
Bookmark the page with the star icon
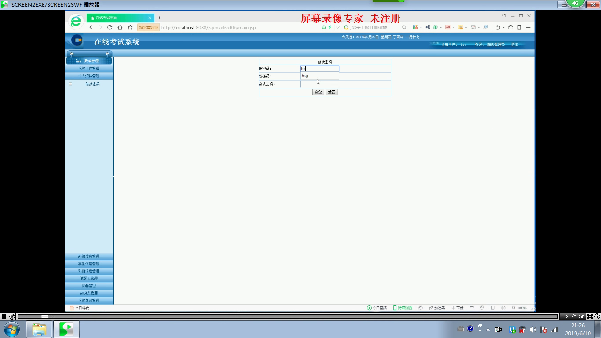130,27
